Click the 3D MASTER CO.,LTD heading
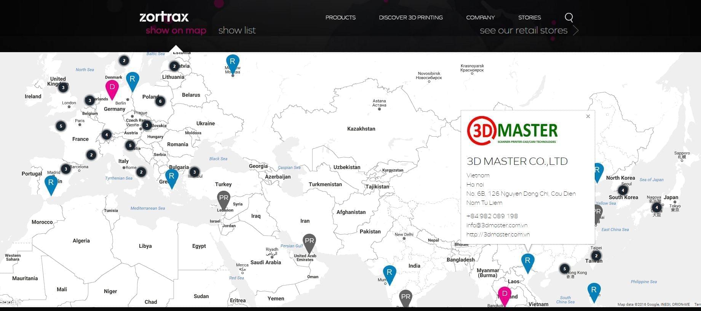This screenshot has width=701, height=311. point(517,161)
